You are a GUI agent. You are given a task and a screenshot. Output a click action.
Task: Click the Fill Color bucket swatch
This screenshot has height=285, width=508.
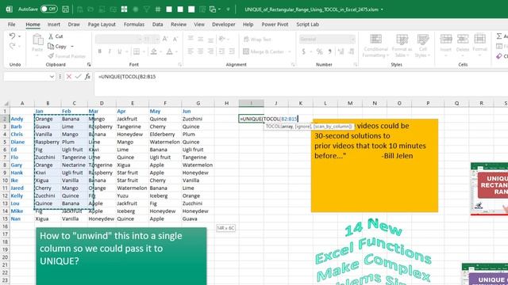[153, 51]
